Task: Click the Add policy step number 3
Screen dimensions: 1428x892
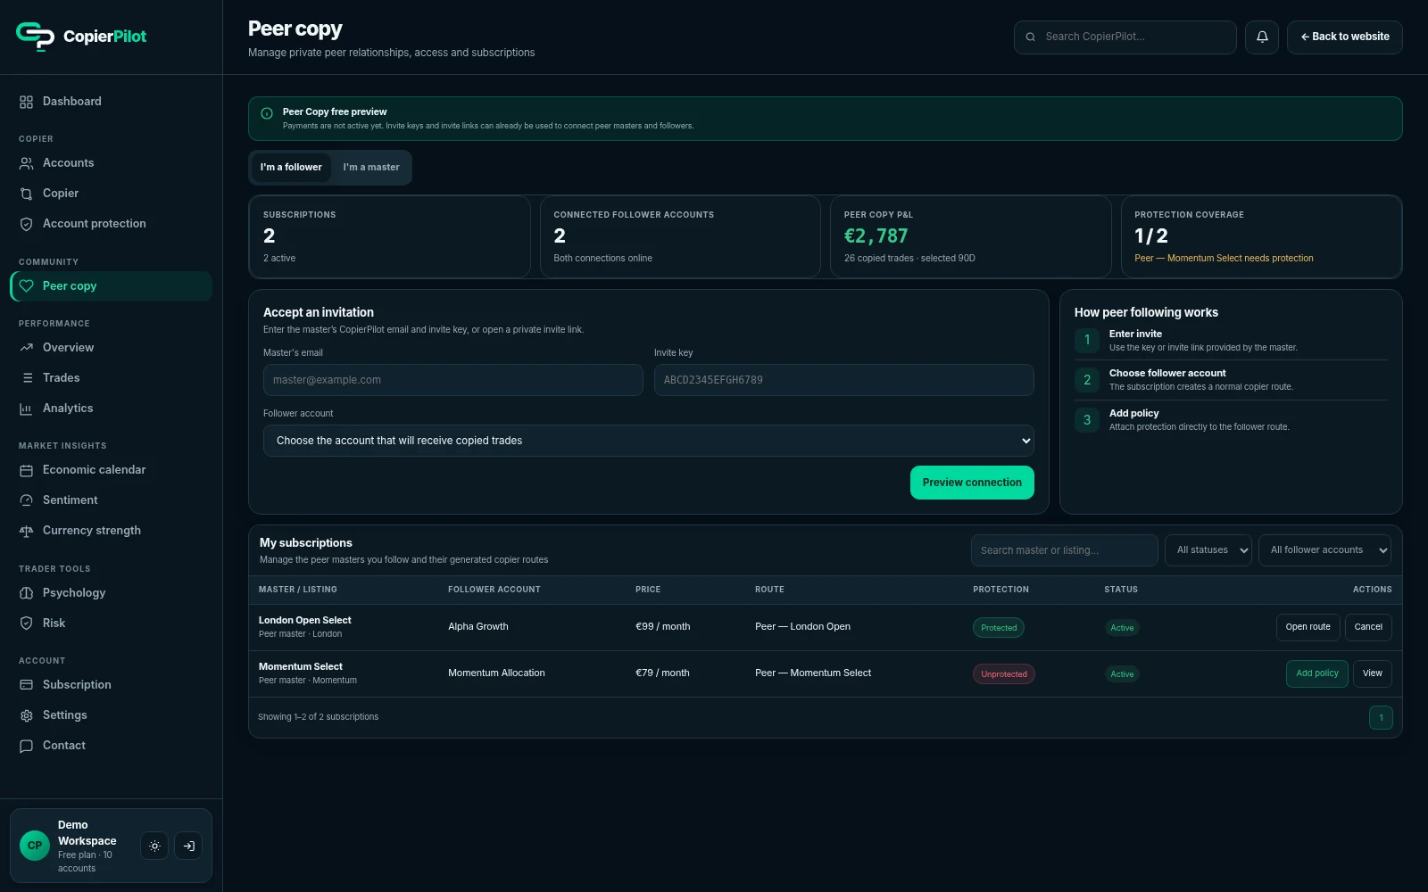Action: pyautogui.click(x=1087, y=420)
